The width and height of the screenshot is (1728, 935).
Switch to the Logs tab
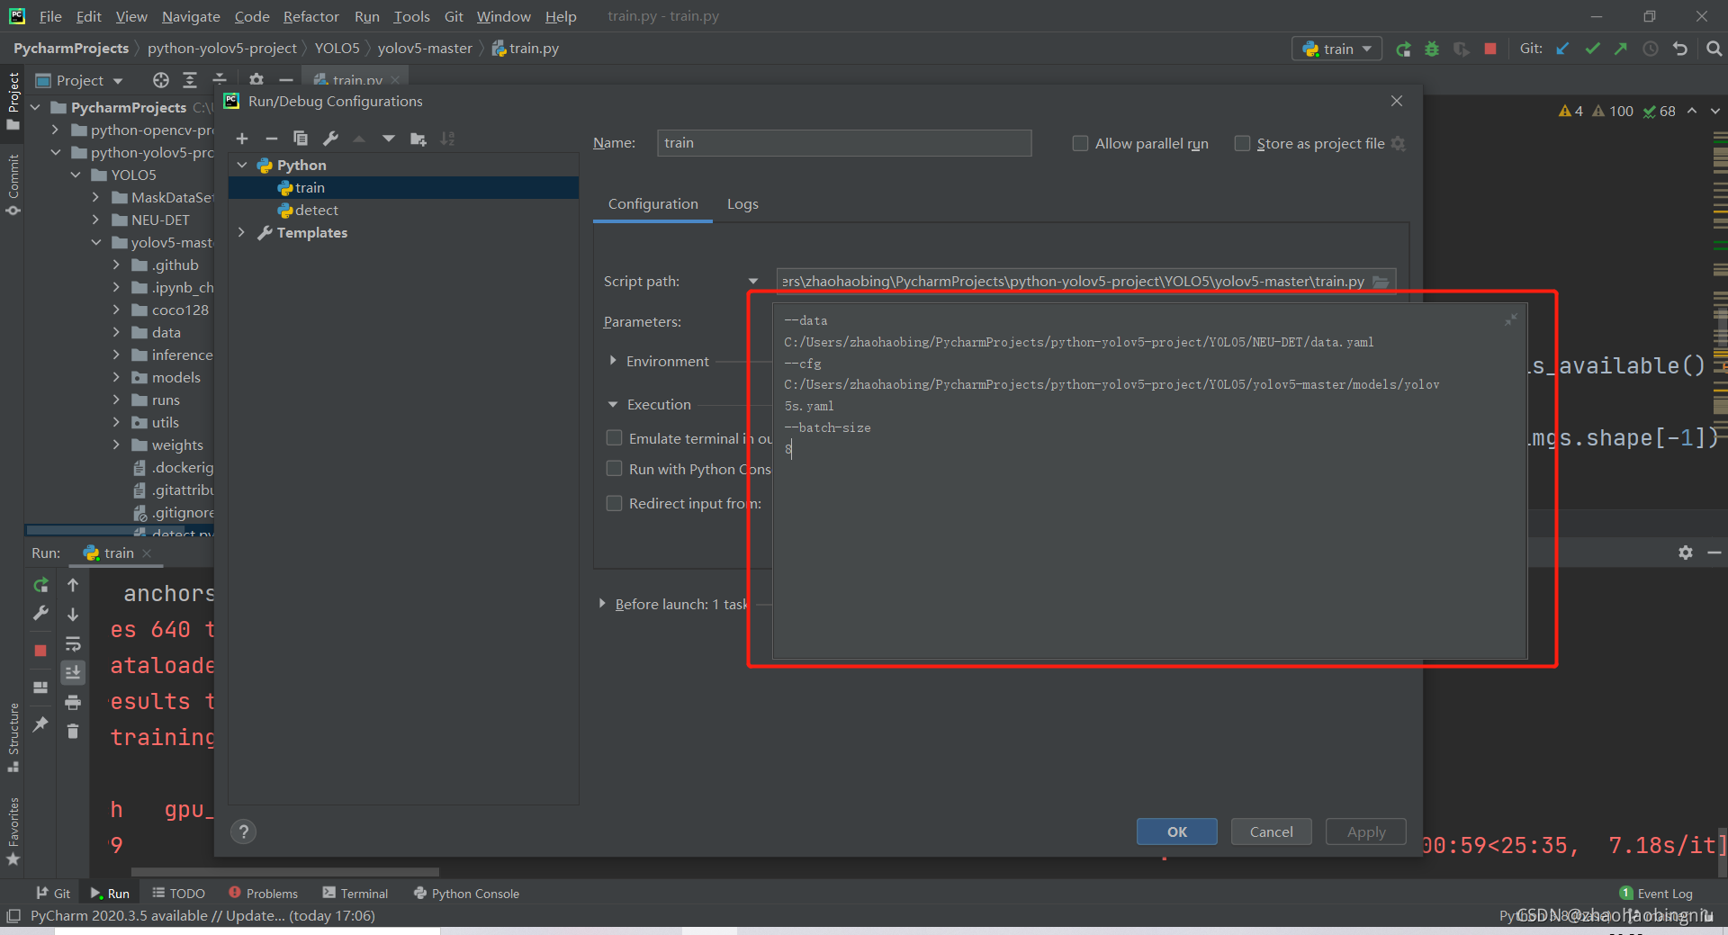[x=742, y=204]
